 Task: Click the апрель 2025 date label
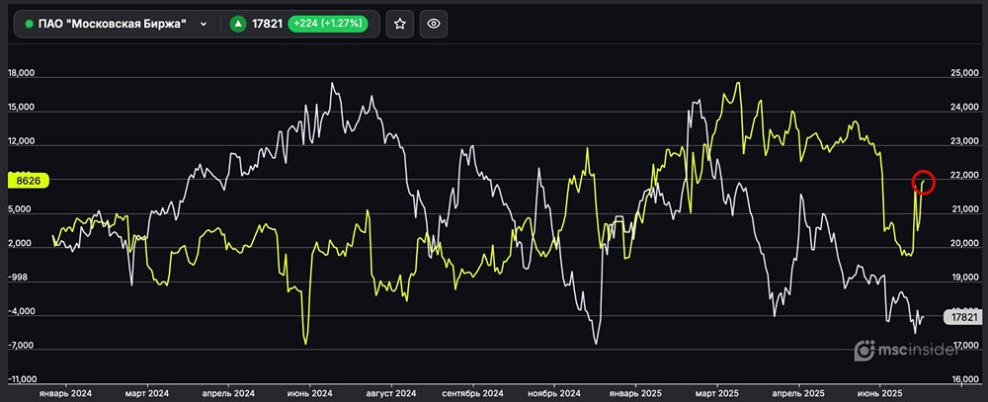[x=799, y=393]
